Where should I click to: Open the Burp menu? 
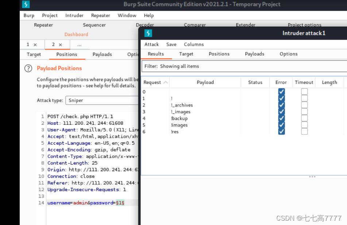[29, 15]
